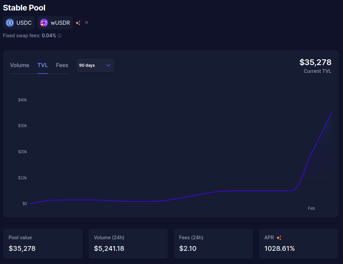
Task: Click the wUSDR token icon
Action: 44,23
